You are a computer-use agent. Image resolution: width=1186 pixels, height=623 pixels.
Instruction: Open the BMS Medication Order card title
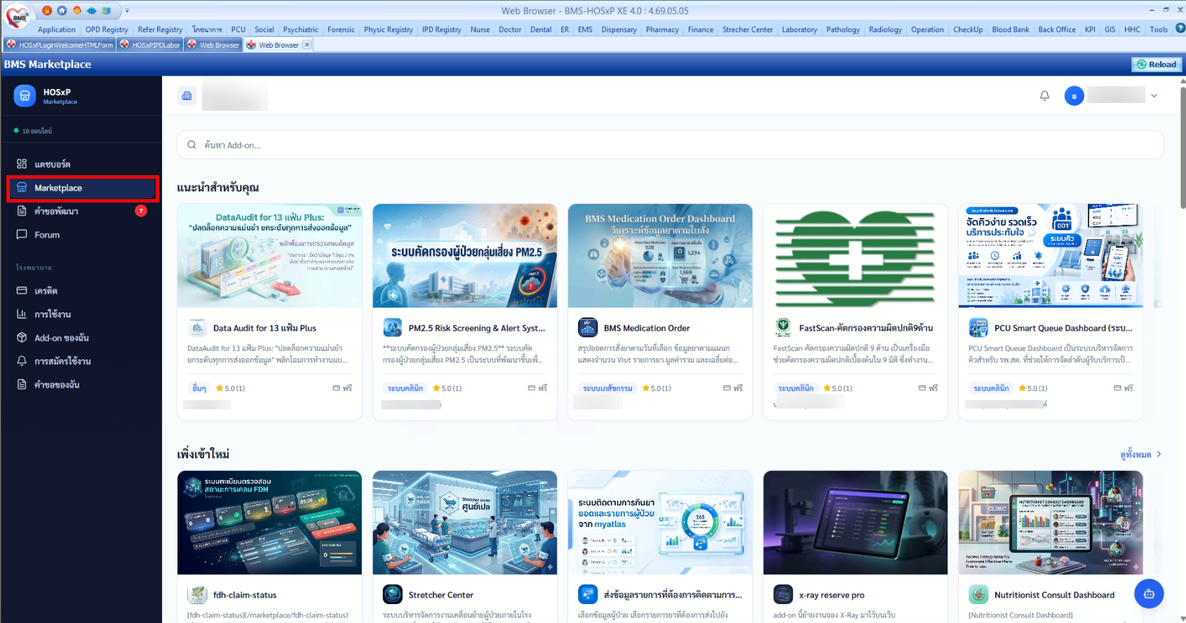[x=647, y=328]
